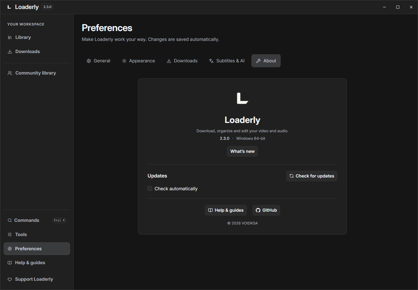Open Help & guides button in About card
The image size is (418, 290).
tap(226, 210)
